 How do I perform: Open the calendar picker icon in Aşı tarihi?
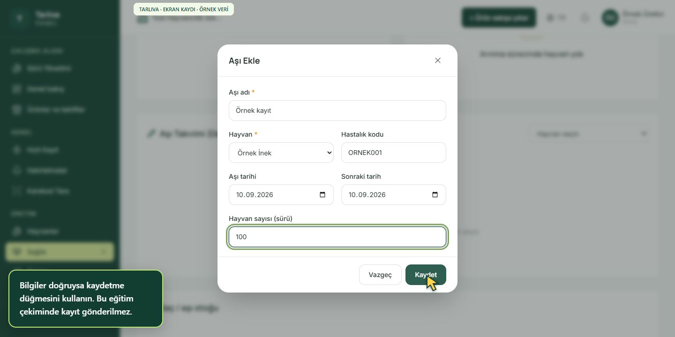click(322, 195)
